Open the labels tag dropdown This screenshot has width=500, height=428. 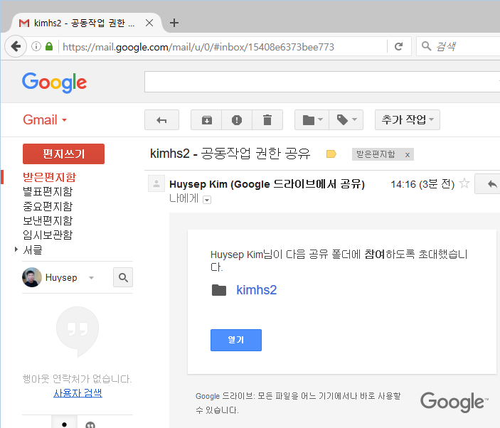point(346,120)
